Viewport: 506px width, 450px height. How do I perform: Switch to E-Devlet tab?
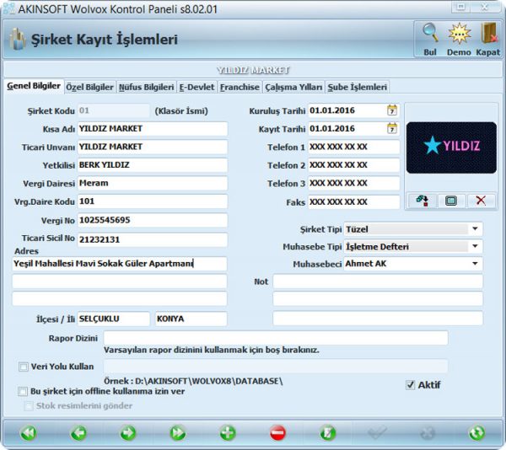[196, 87]
